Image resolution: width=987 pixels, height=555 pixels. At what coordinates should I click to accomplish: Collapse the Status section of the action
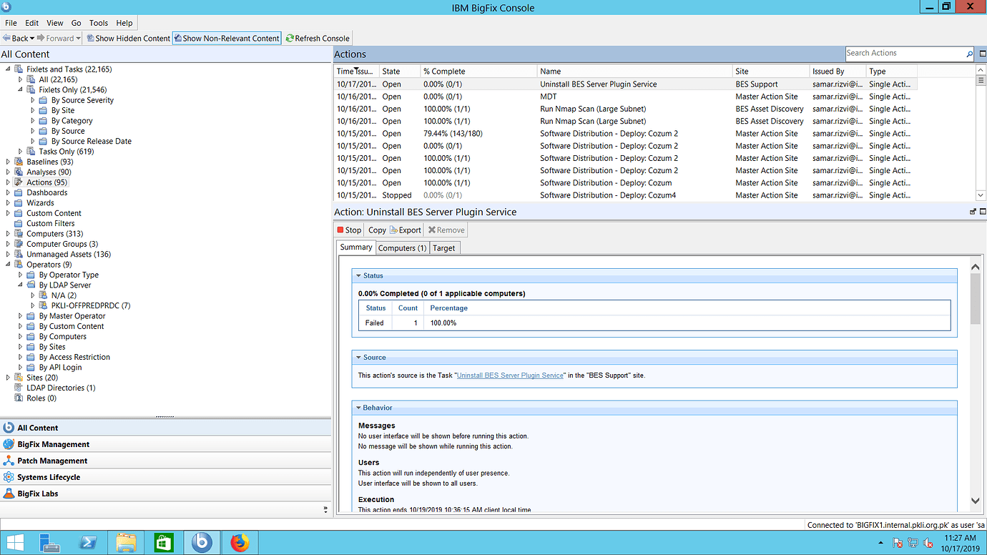click(359, 275)
